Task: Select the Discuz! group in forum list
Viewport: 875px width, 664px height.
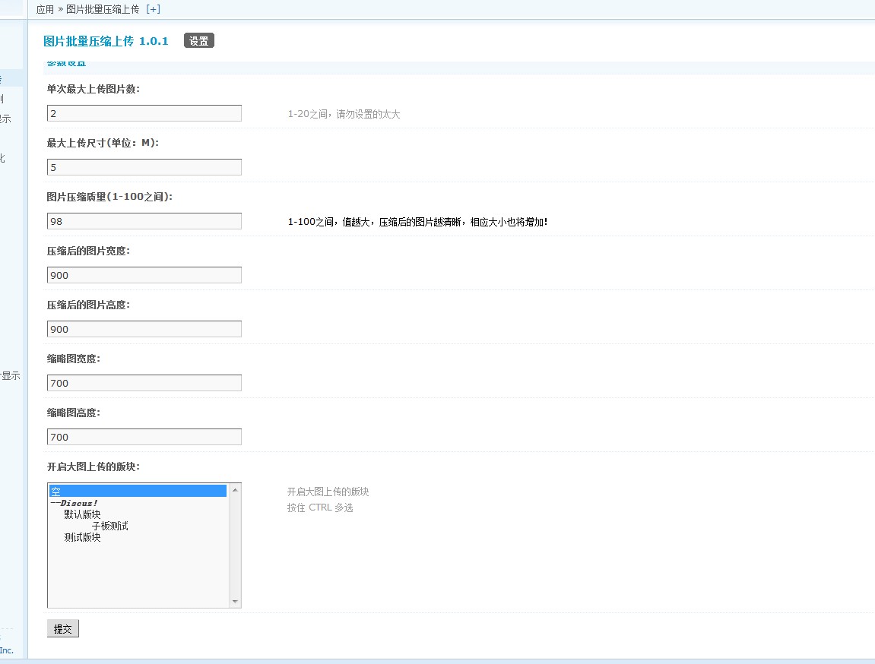Action: pos(75,503)
